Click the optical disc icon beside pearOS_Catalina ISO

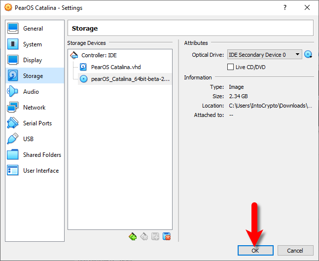(83, 79)
